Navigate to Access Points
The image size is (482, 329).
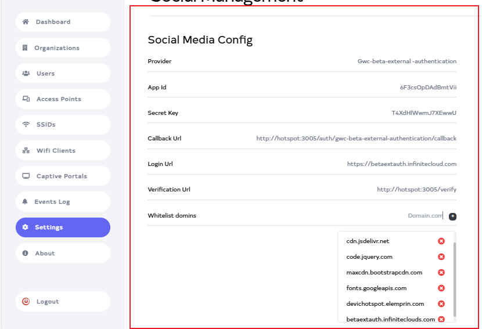[63, 99]
